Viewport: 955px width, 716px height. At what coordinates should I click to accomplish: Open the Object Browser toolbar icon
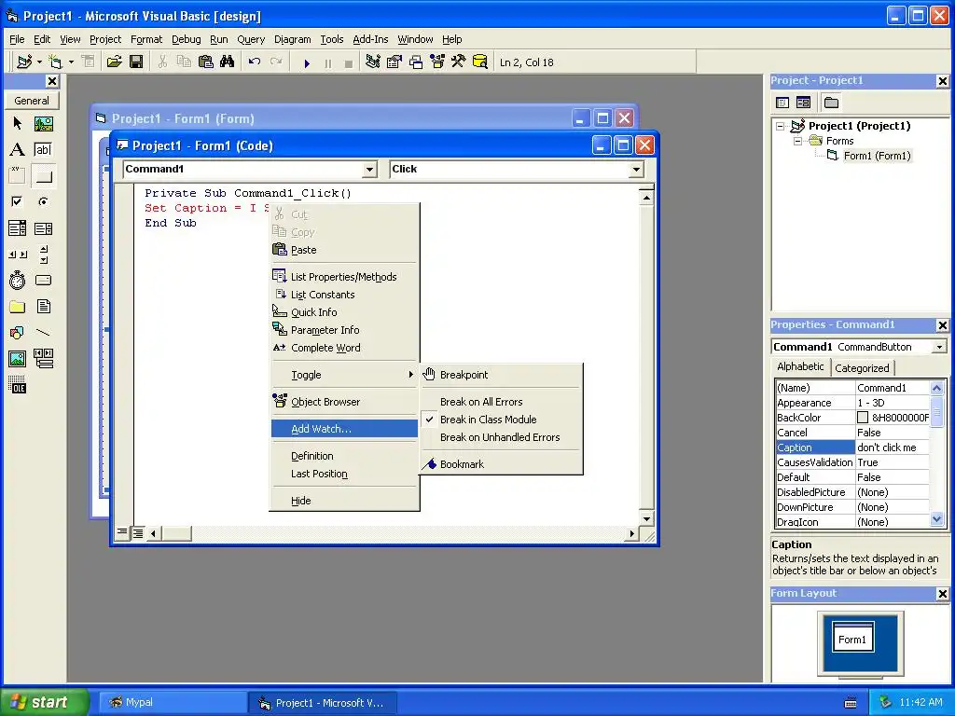point(437,62)
